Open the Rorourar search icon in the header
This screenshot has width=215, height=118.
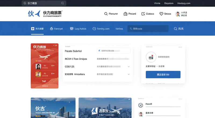(x=106, y=14)
